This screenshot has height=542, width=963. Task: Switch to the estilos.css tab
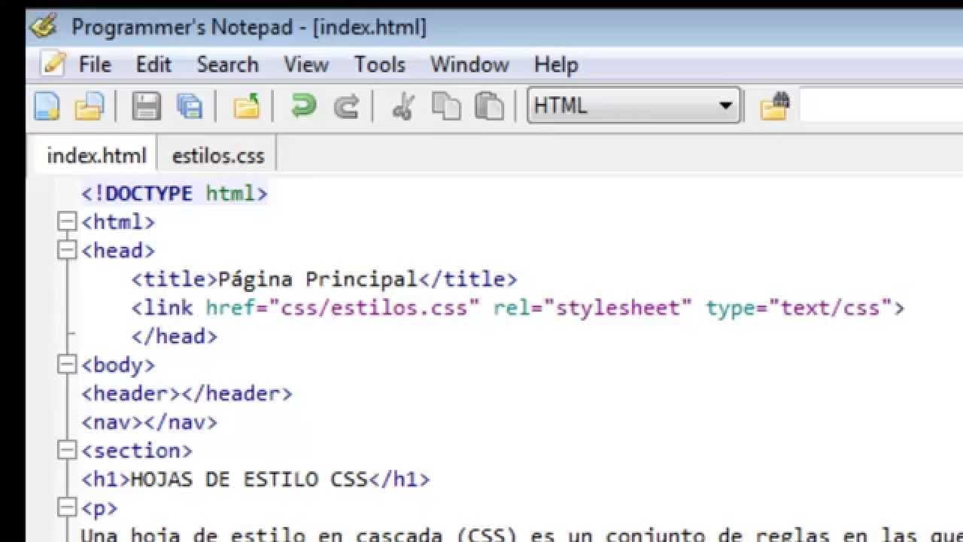tap(217, 155)
